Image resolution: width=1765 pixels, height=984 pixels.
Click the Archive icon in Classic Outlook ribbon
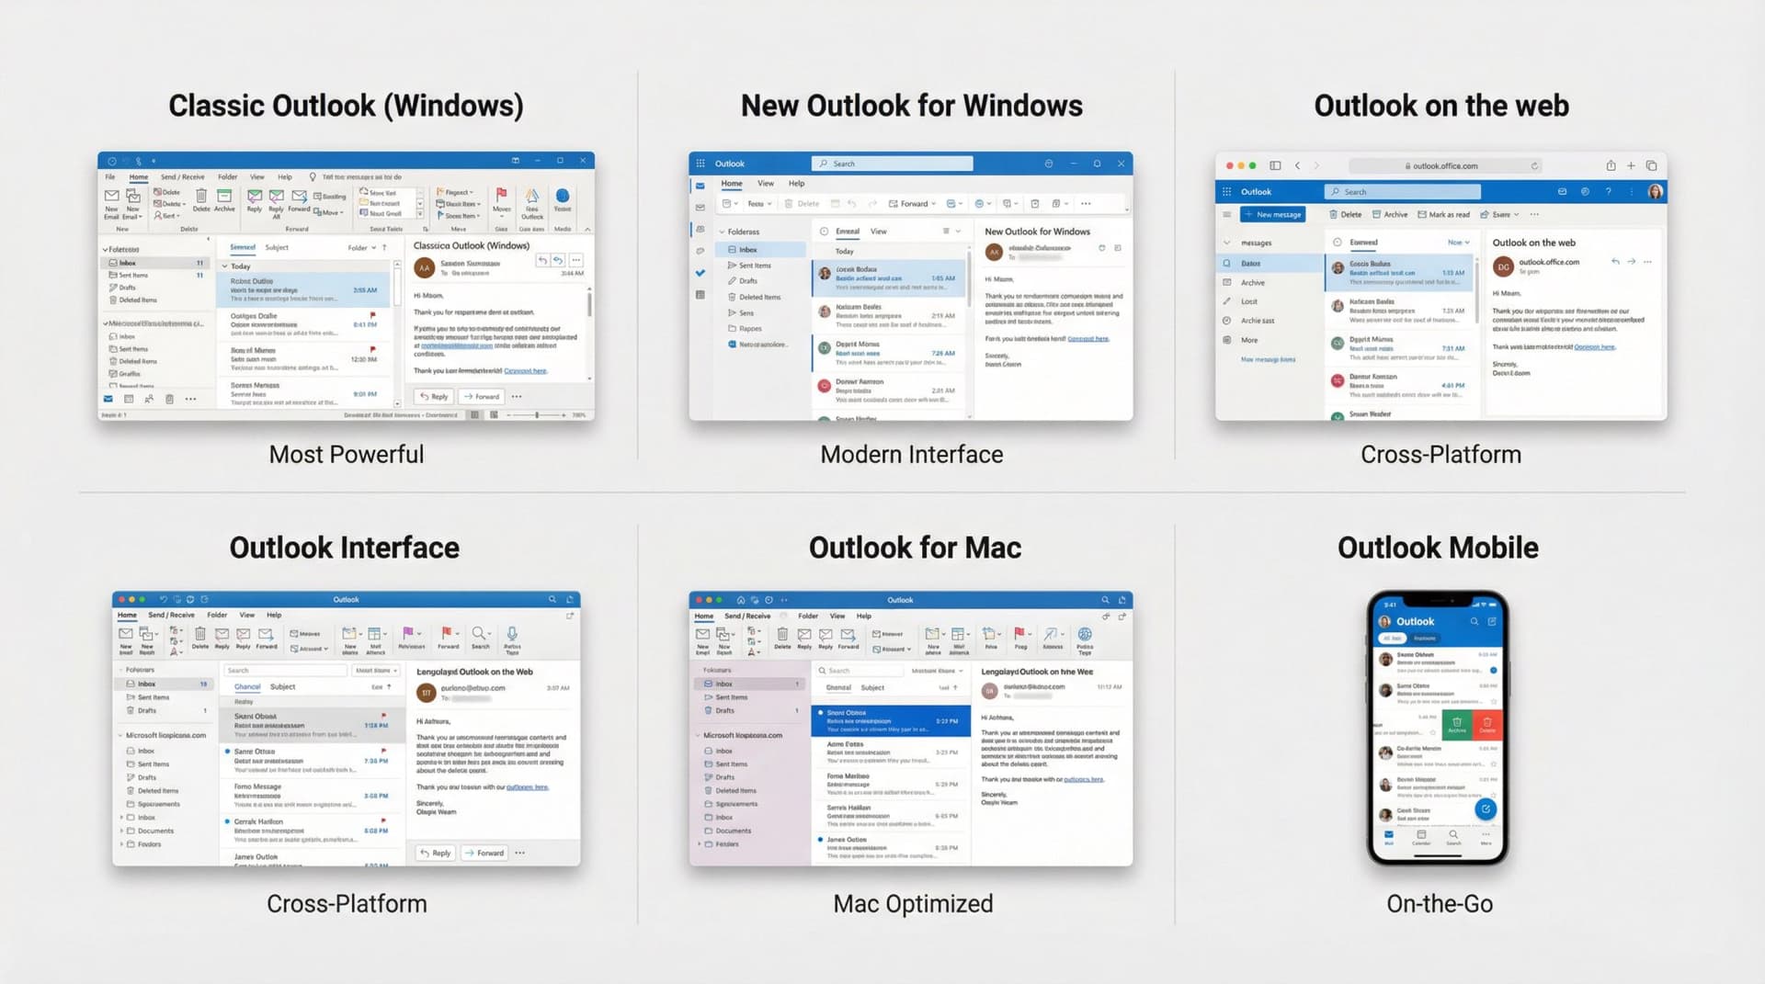coord(224,198)
